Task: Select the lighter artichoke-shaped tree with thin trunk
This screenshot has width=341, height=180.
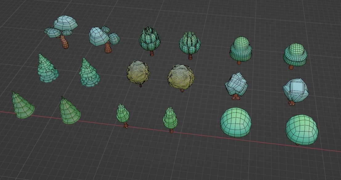Action: click(190, 45)
